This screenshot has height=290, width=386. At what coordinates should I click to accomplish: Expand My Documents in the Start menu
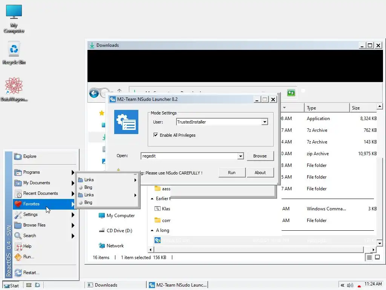tap(45, 183)
